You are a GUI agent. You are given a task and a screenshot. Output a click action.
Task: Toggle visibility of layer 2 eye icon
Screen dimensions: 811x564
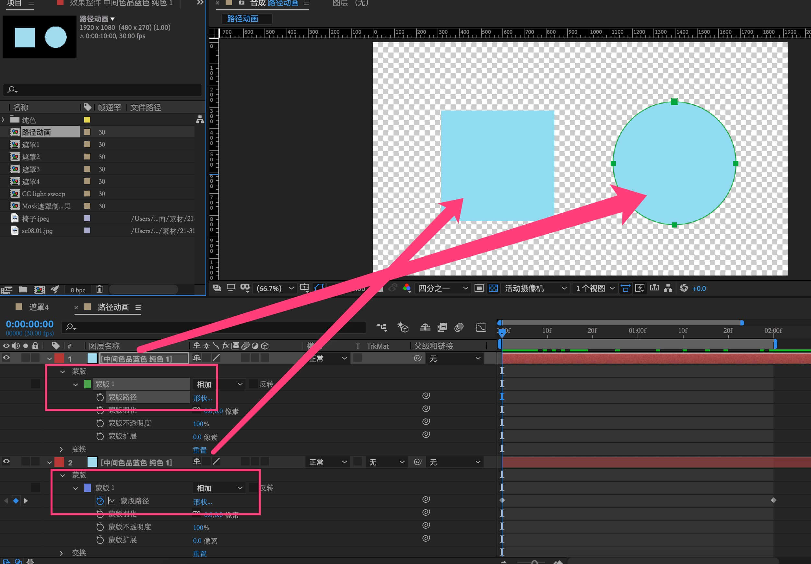click(x=6, y=462)
